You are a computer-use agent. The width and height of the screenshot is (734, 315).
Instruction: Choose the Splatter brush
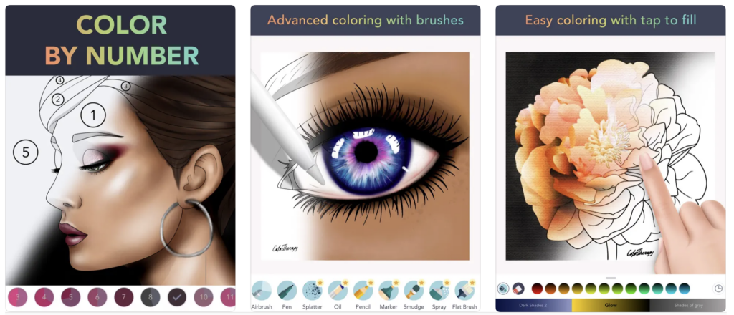coord(313,290)
